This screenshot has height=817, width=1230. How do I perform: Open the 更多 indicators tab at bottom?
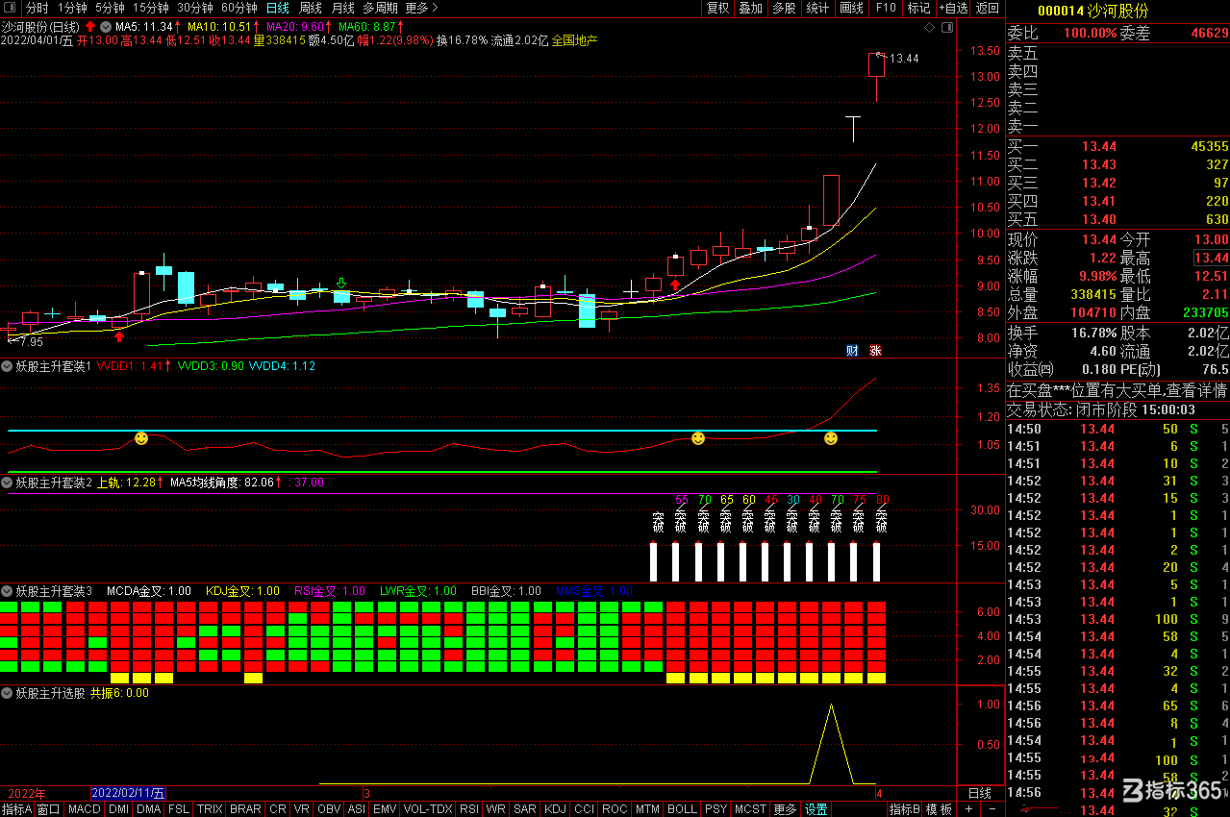(x=786, y=809)
